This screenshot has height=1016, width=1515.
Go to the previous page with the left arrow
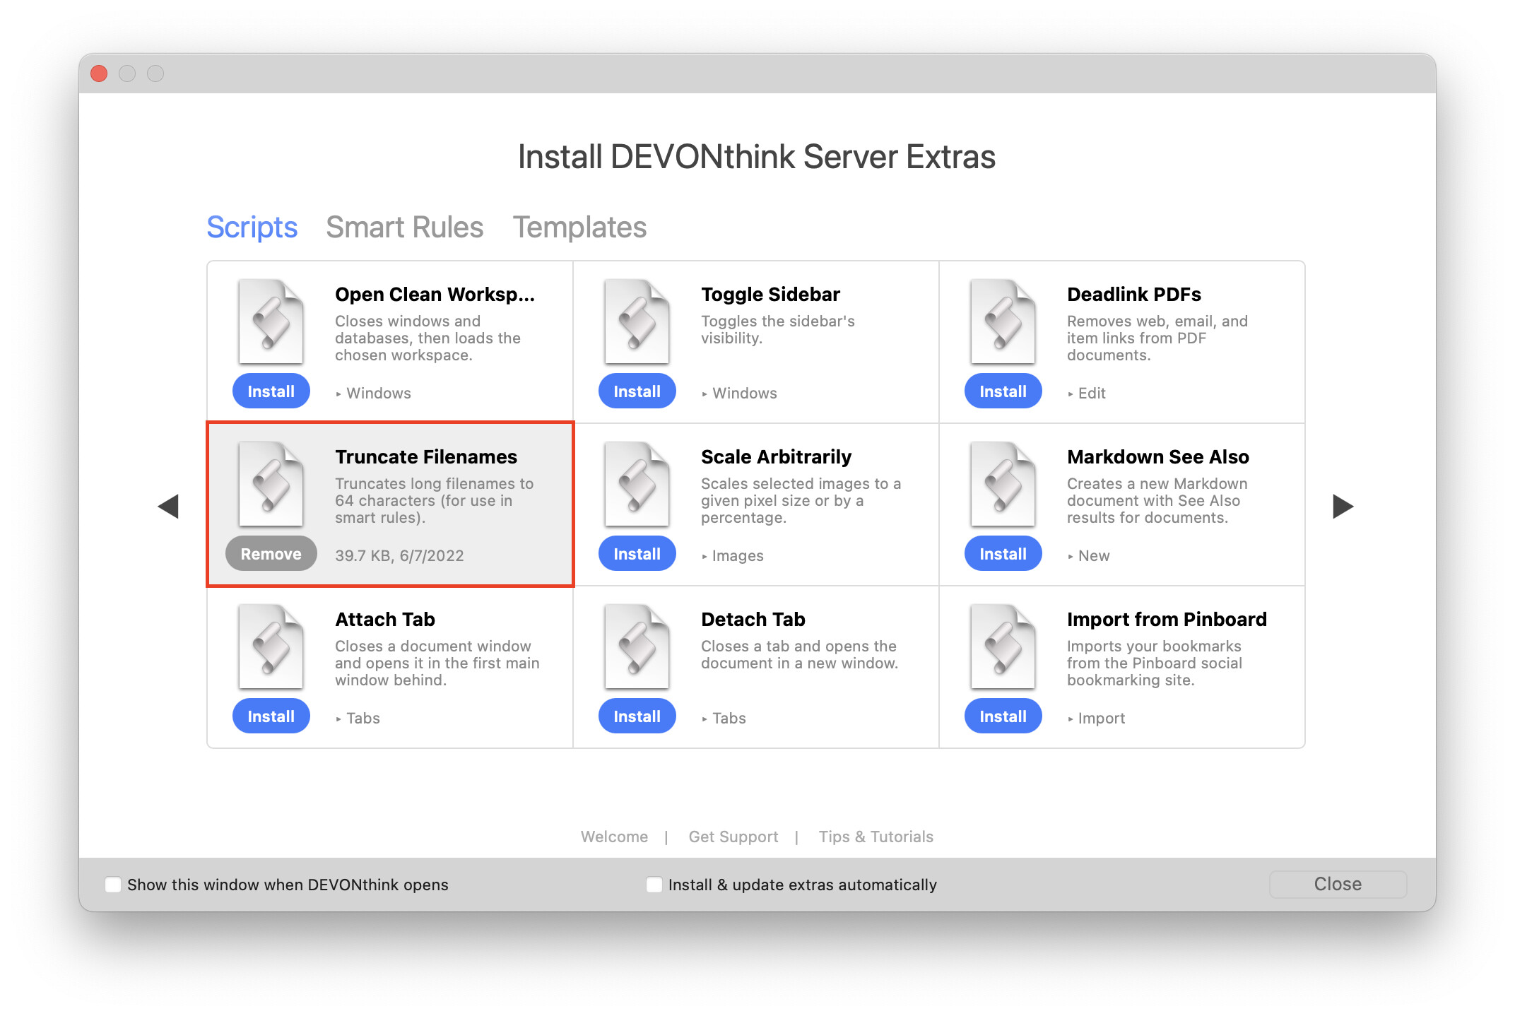point(168,506)
